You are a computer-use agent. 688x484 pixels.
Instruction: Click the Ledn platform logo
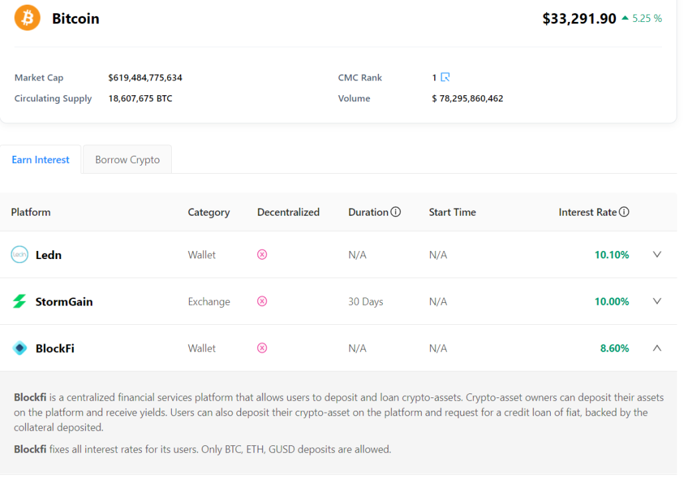tap(19, 254)
